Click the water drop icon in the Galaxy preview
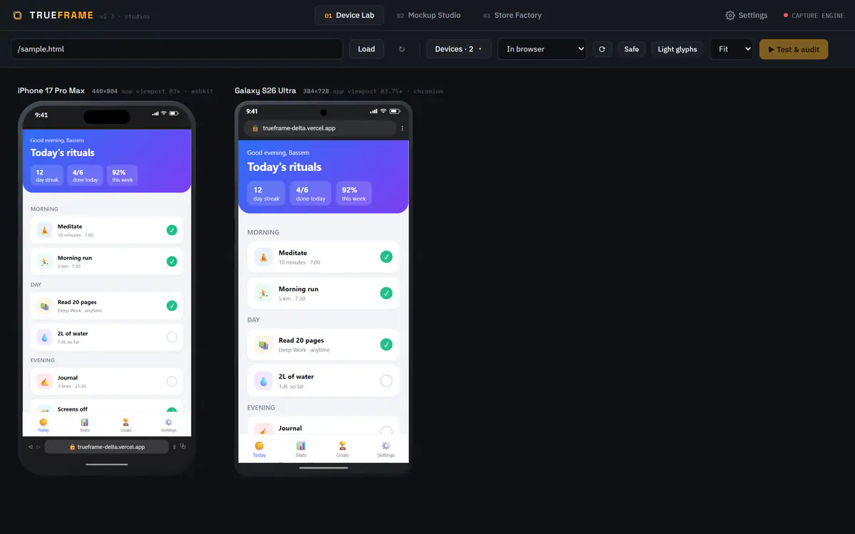855x534 pixels. (264, 381)
